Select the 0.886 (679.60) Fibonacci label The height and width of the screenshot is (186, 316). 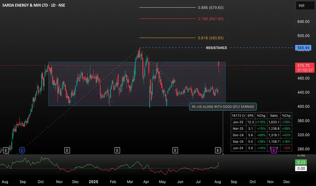[211, 8]
